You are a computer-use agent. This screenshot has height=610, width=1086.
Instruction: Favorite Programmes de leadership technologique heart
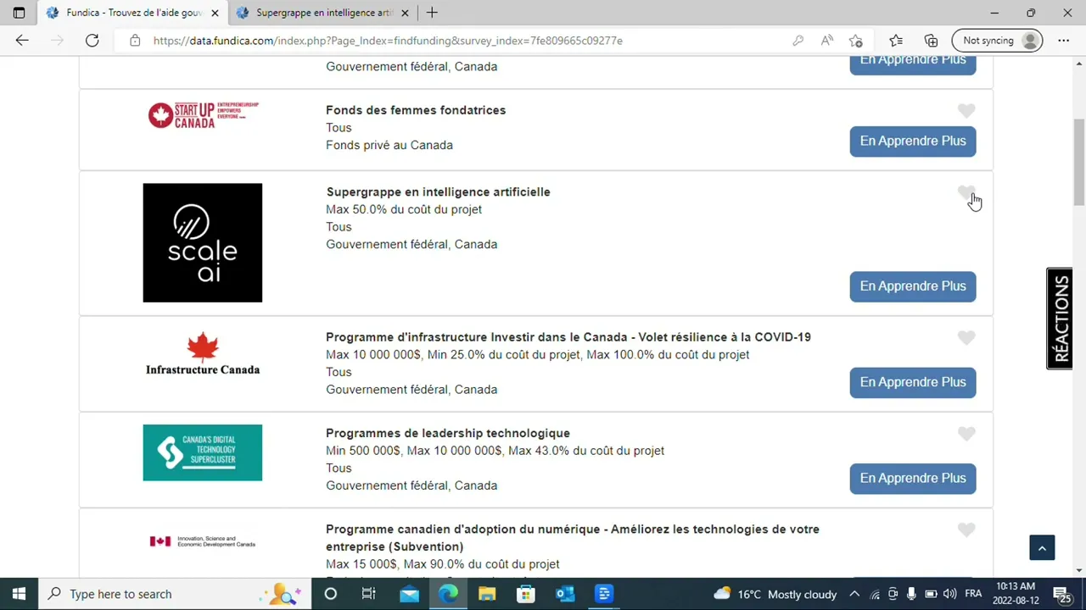(966, 434)
